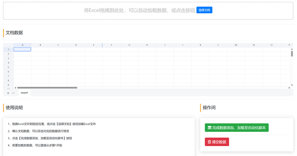This screenshot has width=297, height=156.
Task: Select row 9 header
Action: point(8,85)
